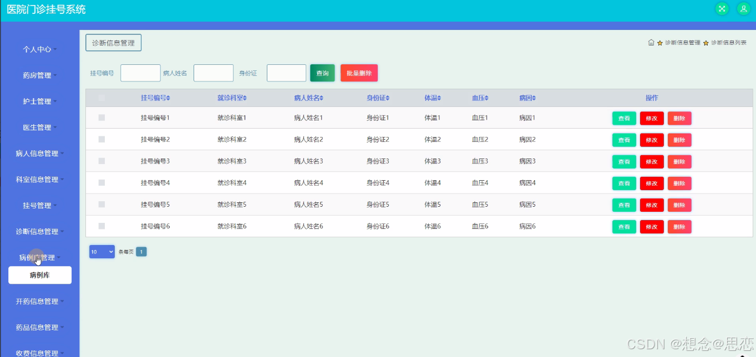Check the row checkbox for 挂号编号5
The image size is (756, 357).
pyautogui.click(x=102, y=204)
